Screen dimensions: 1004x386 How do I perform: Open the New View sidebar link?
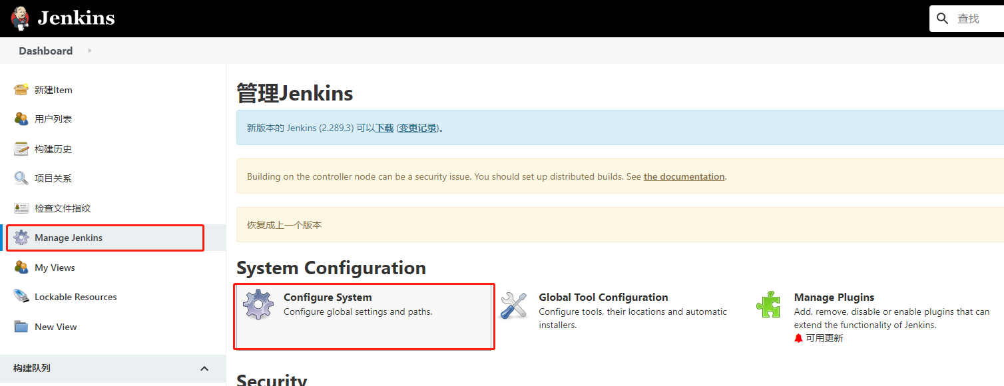(56, 327)
